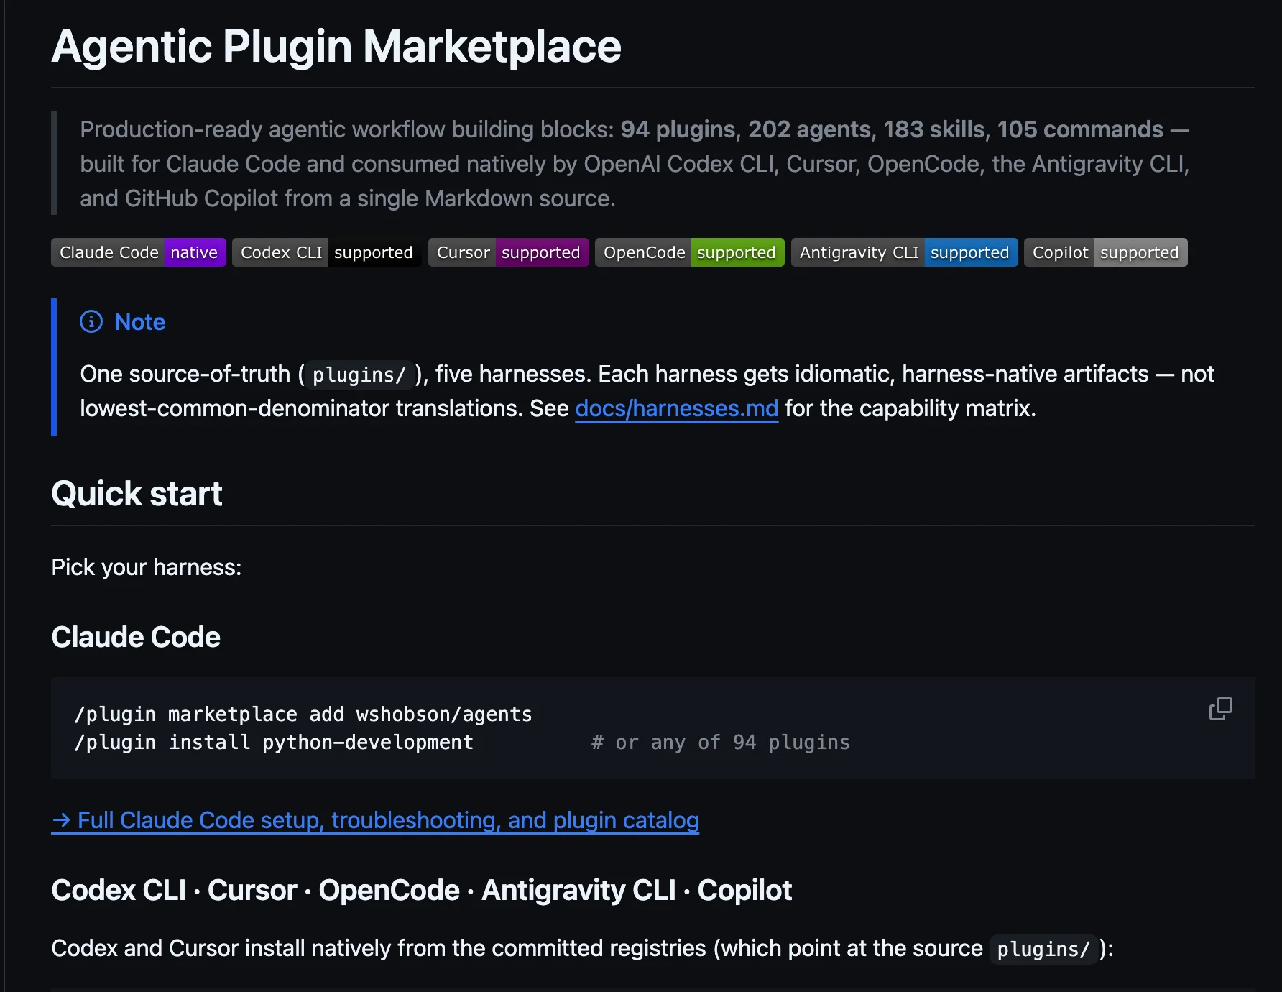Click the '183 skills' bold text
Screen dimensions: 1282x992
click(934, 129)
